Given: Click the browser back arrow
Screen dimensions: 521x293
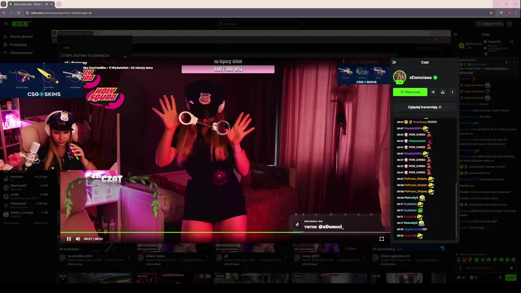Looking at the screenshot, I should point(4,13).
